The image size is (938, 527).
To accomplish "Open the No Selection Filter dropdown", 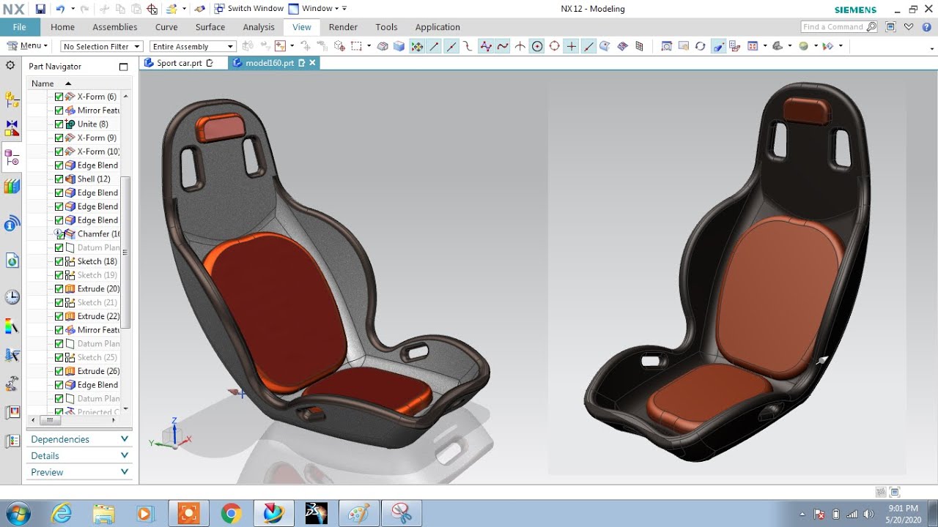I will (101, 46).
